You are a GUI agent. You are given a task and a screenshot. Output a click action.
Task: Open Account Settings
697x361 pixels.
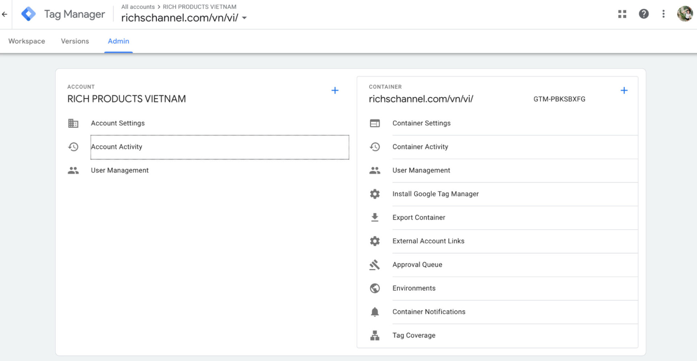point(118,123)
